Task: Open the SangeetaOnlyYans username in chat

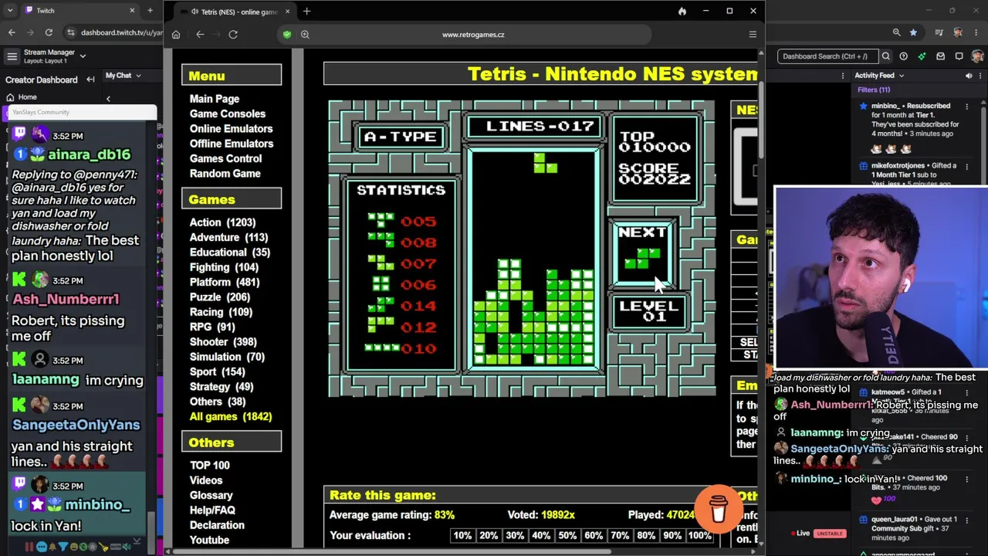Action: tap(76, 425)
